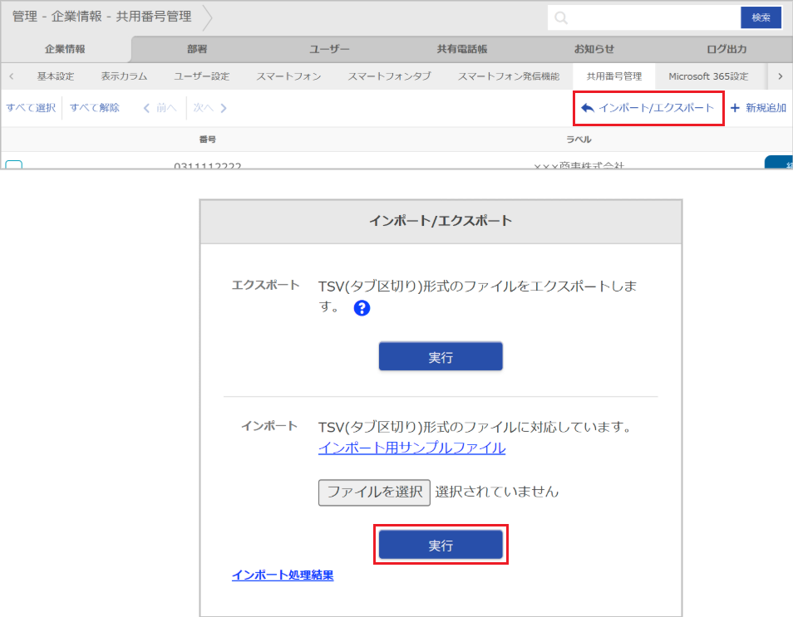
Task: Open the export help question-mark icon
Action: pos(362,307)
